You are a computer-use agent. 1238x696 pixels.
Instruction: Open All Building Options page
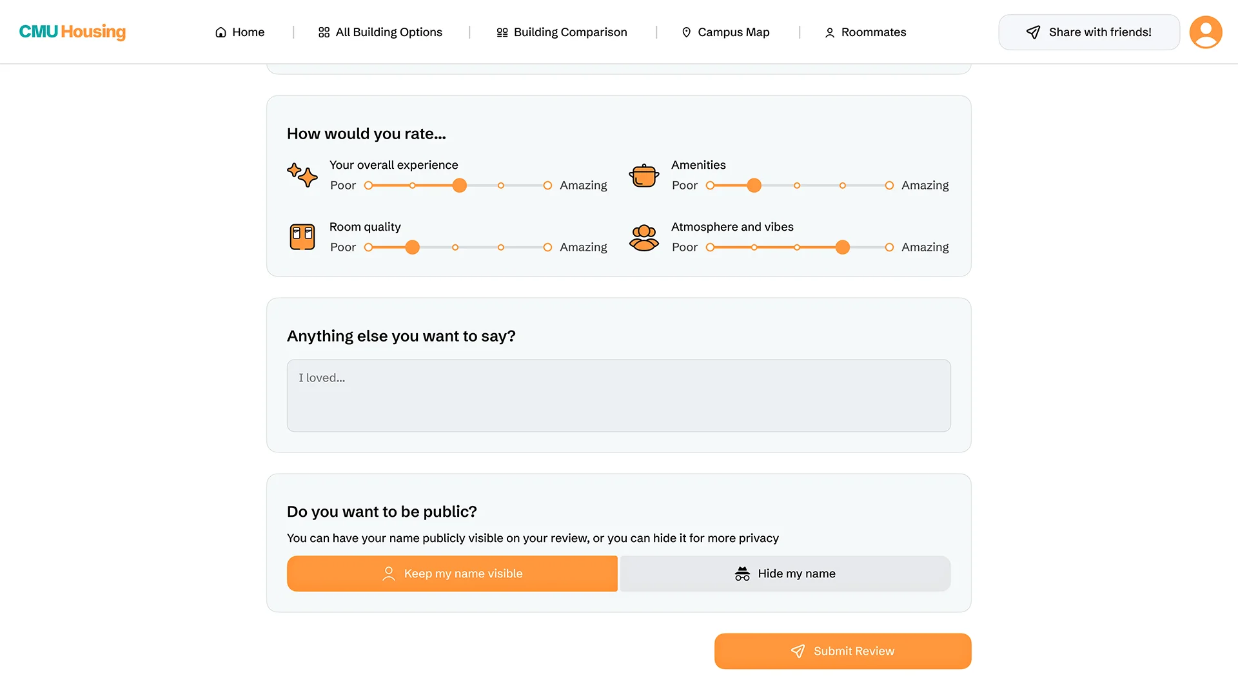tap(380, 32)
